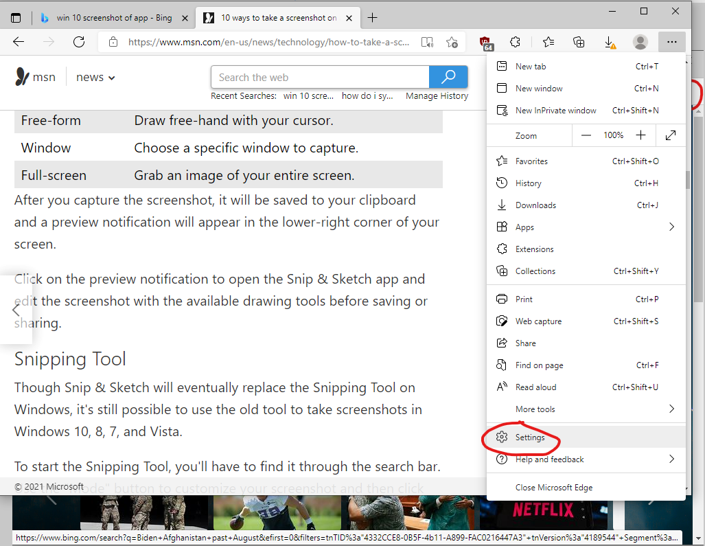The image size is (705, 546).
Task: Choose New window from the menu
Action: pyautogui.click(x=586, y=89)
